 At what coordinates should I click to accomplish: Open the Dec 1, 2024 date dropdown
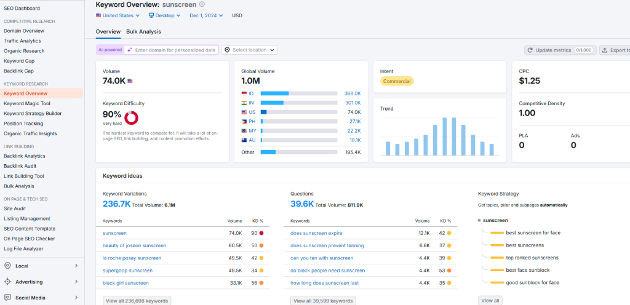[206, 15]
